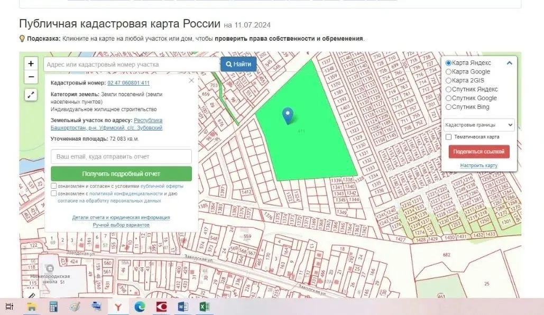The width and height of the screenshot is (544, 315).
Task: Select Карта Яндекс radio option
Action: coord(448,63)
